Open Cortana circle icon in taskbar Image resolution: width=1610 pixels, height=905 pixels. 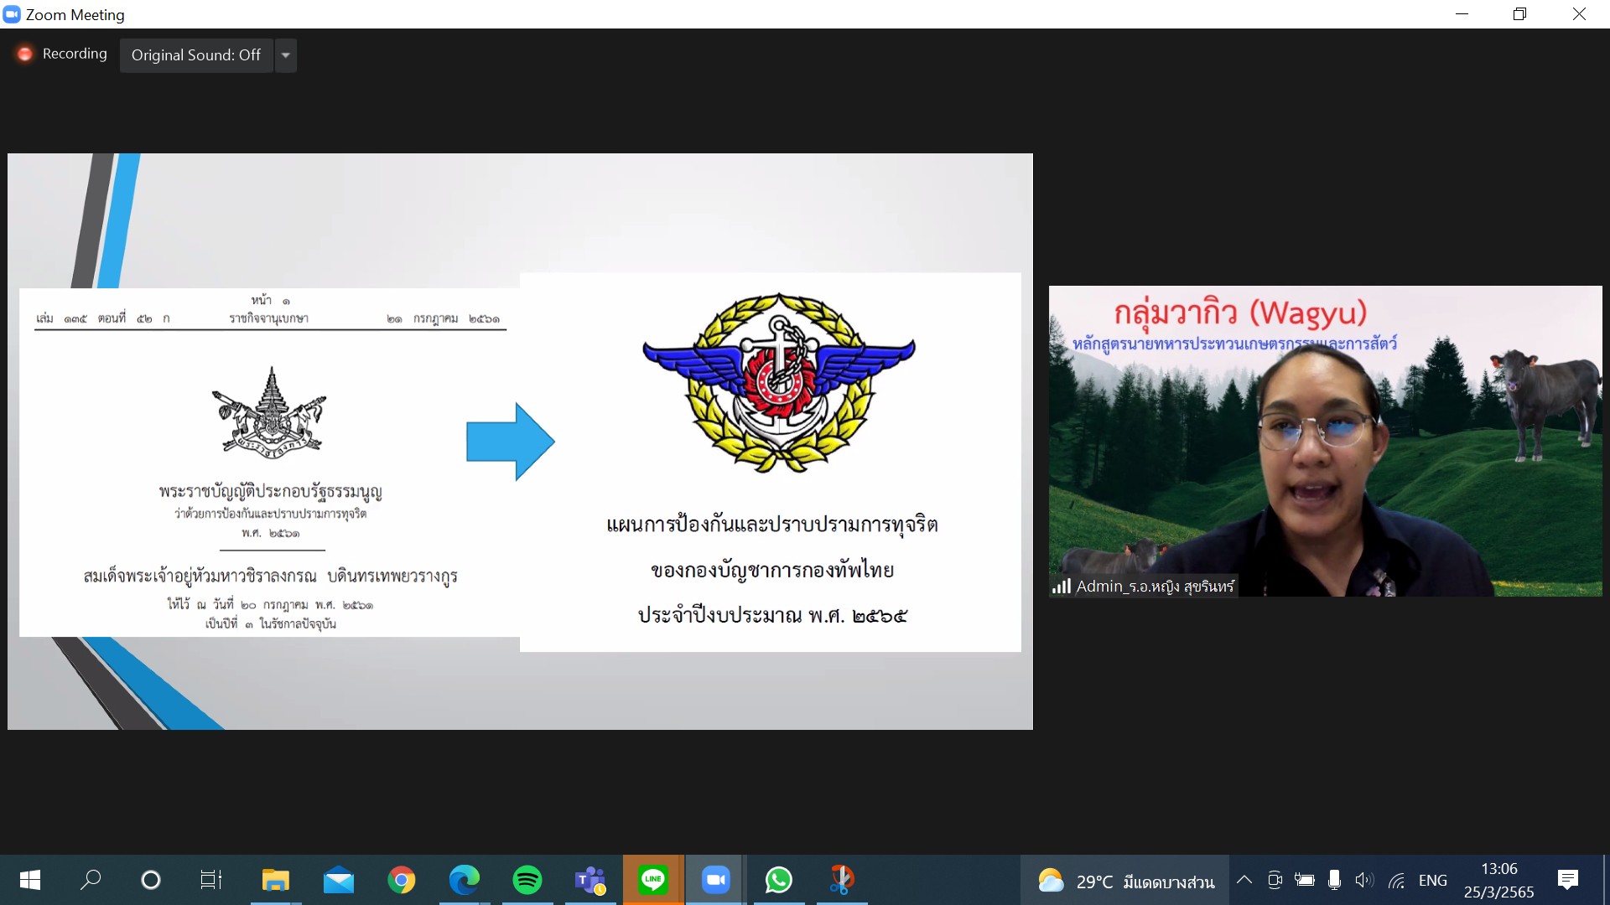tap(151, 880)
